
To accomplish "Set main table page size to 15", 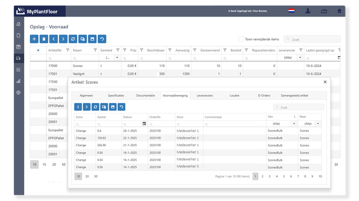I will (x=44, y=164).
